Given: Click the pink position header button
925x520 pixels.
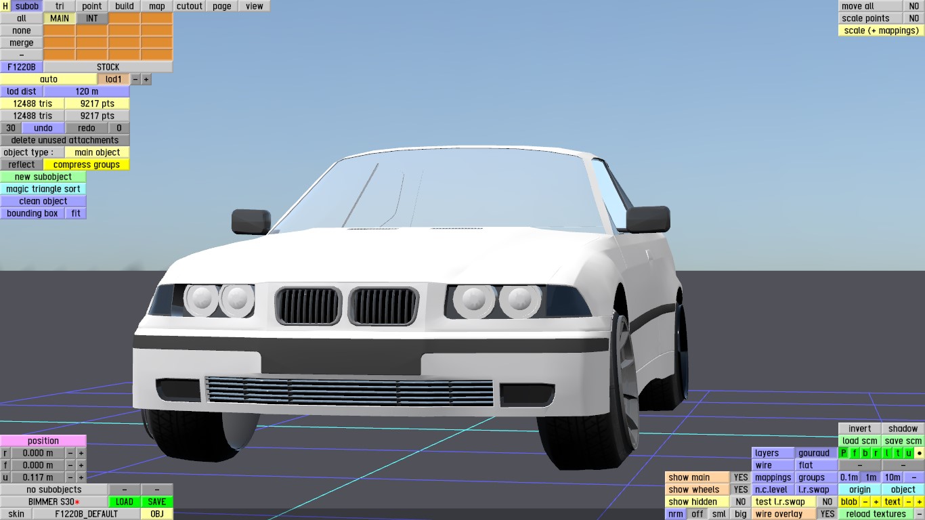Looking at the screenshot, I should point(43,441).
